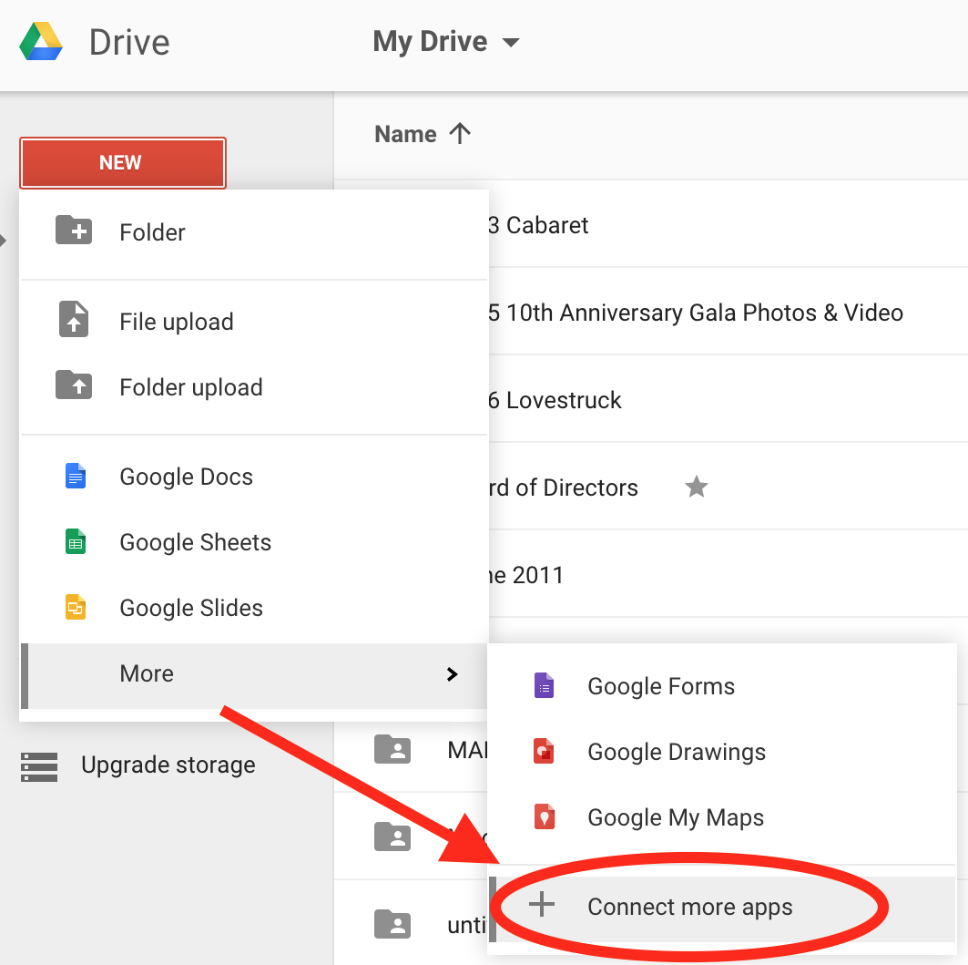The height and width of the screenshot is (965, 968).
Task: Click the Folder upload icon
Action: click(74, 385)
